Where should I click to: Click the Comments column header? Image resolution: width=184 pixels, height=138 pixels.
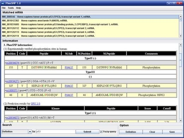152,54
